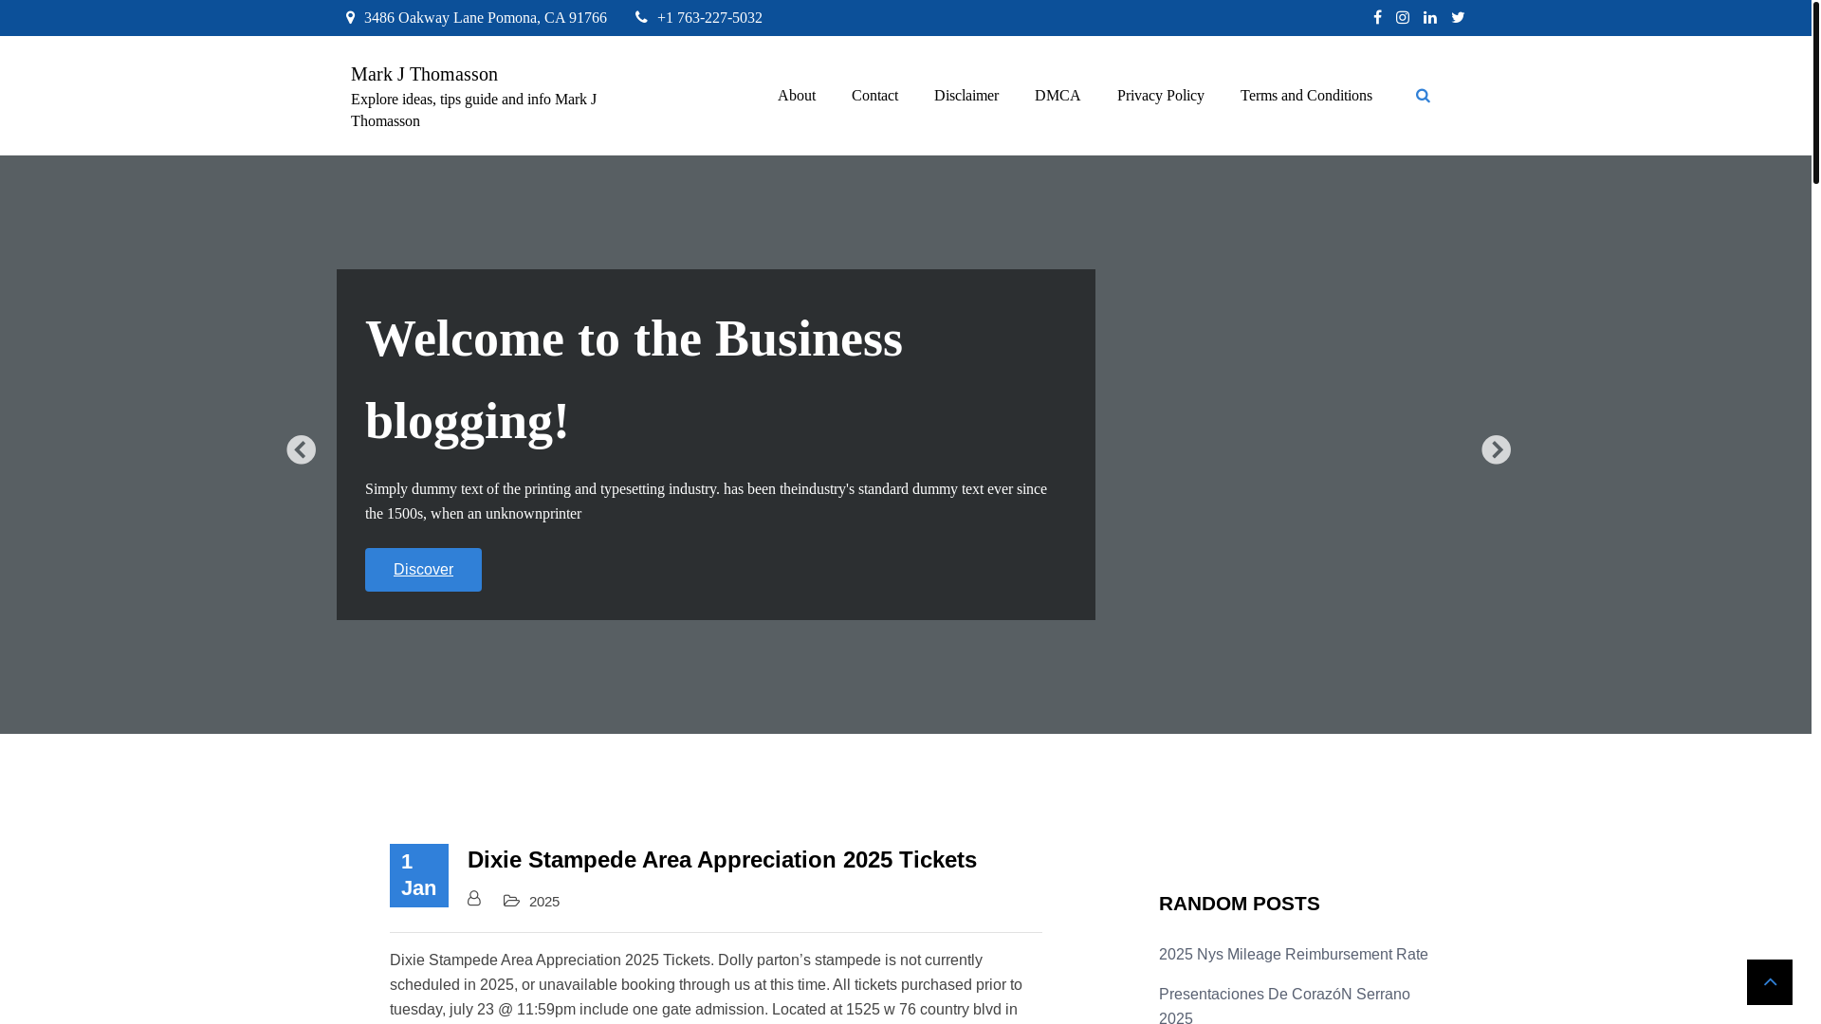Open Mark J Thomasson site title link
This screenshot has width=1821, height=1024.
pyautogui.click(x=424, y=74)
